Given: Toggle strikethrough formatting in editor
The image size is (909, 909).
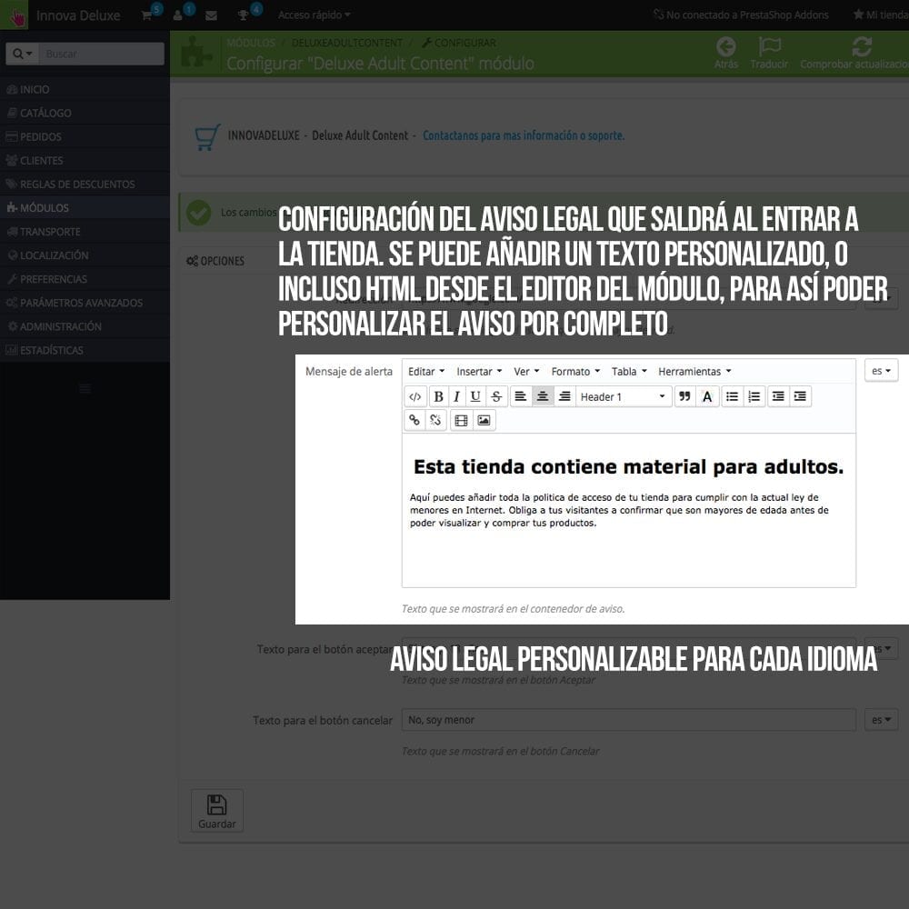Looking at the screenshot, I should coord(496,396).
